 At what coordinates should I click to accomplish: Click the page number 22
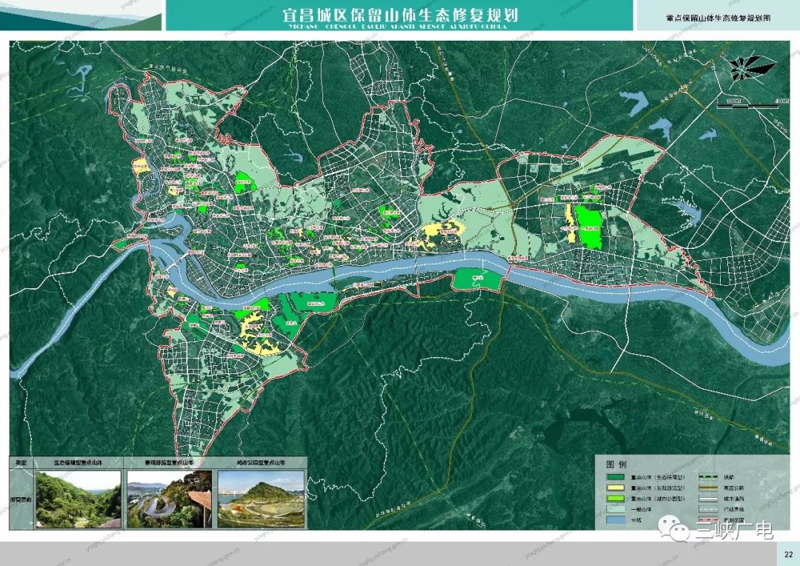point(786,554)
